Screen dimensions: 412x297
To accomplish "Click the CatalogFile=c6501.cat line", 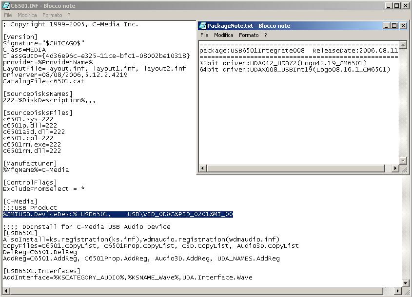I will pos(43,81).
